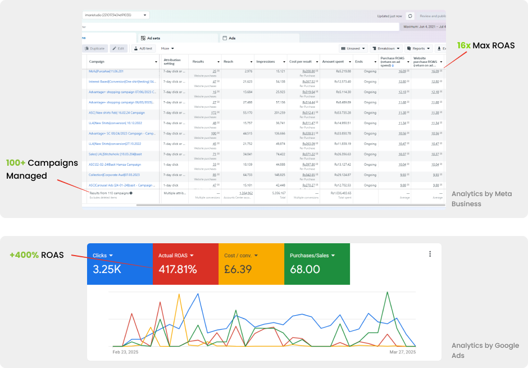This screenshot has width=528, height=368.
Task: Click the pencil icon on the Edit button
Action: pyautogui.click(x=114, y=49)
